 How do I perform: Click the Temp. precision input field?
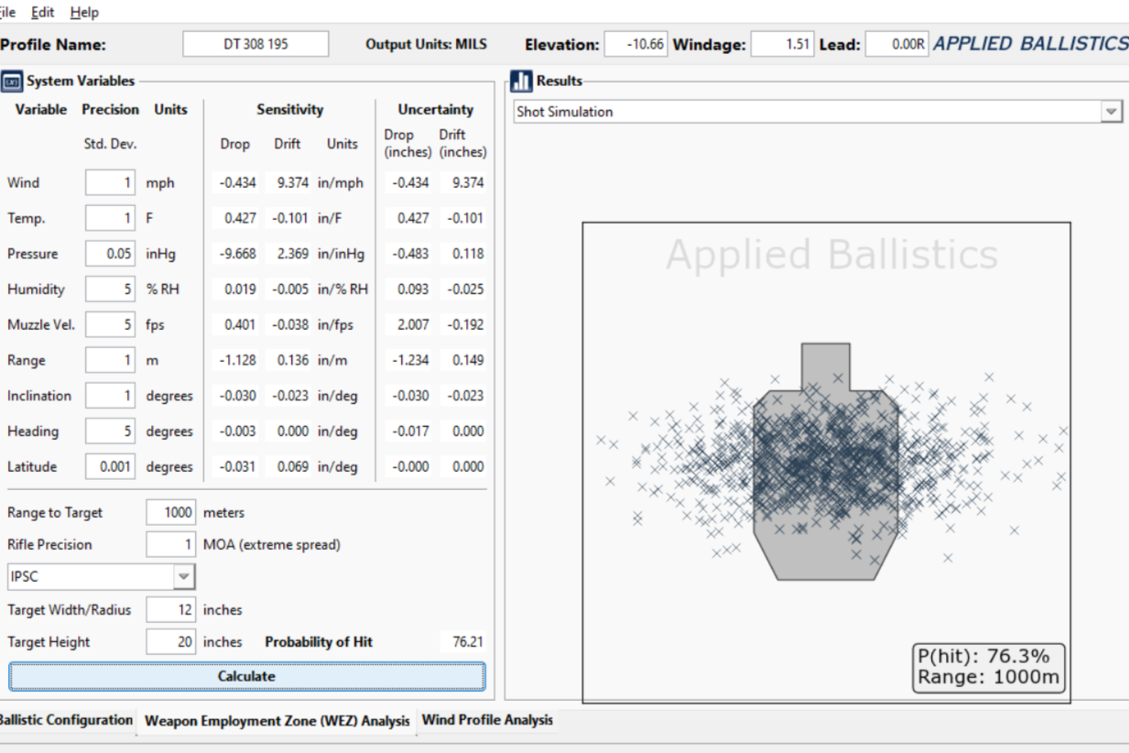[x=111, y=218]
